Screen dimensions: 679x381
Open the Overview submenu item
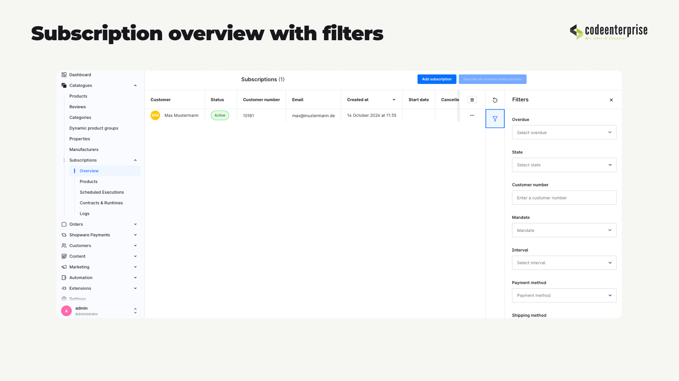point(105,171)
